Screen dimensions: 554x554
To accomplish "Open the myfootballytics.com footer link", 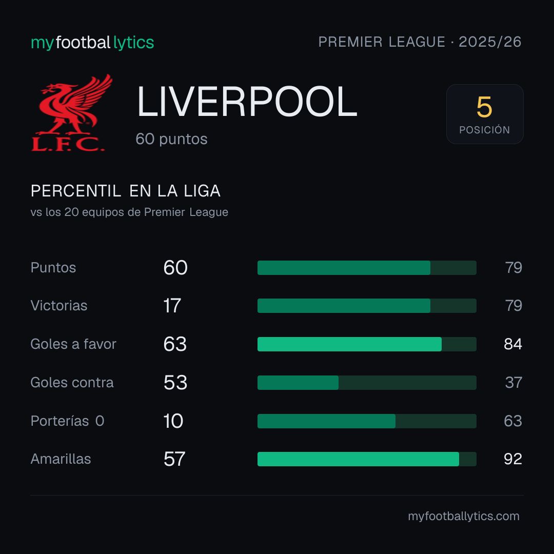I will (x=464, y=516).
